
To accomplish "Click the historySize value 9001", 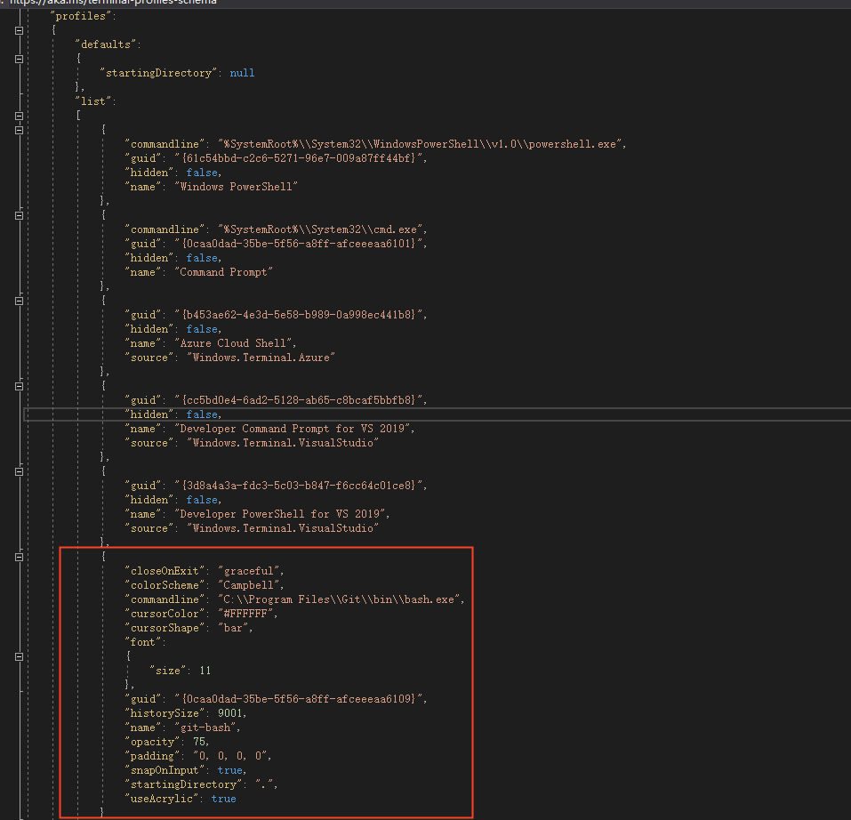I will (x=229, y=713).
